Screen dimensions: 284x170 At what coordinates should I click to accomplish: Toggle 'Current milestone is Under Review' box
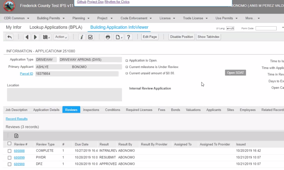coord(127,67)
